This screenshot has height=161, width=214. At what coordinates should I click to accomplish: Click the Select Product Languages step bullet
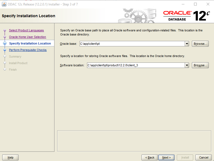coord(5,30)
